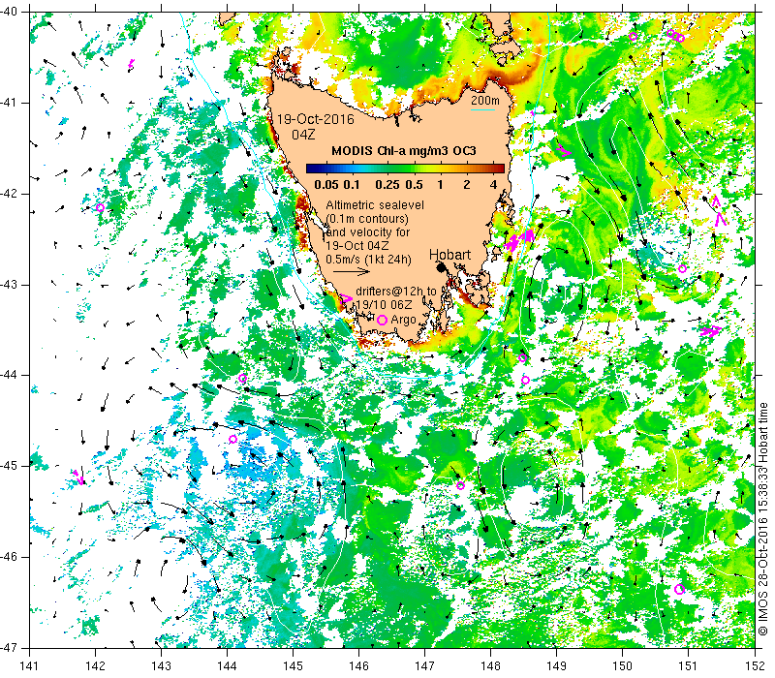Select Argo float marker near 144E 44.7S

click(x=232, y=439)
